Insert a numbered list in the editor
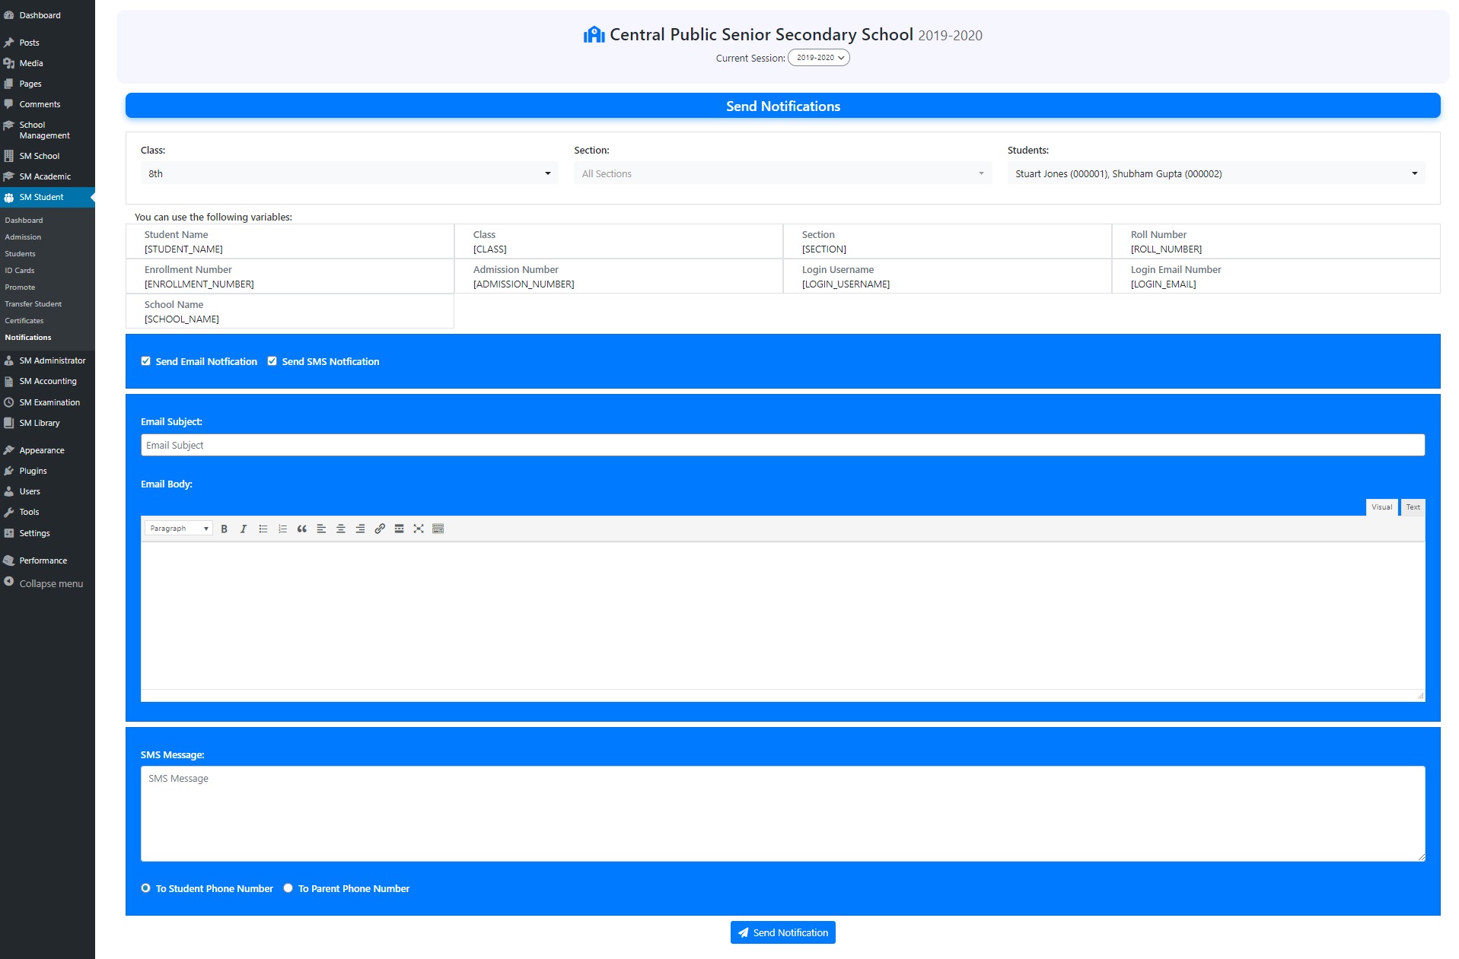This screenshot has width=1459, height=959. coord(282,529)
